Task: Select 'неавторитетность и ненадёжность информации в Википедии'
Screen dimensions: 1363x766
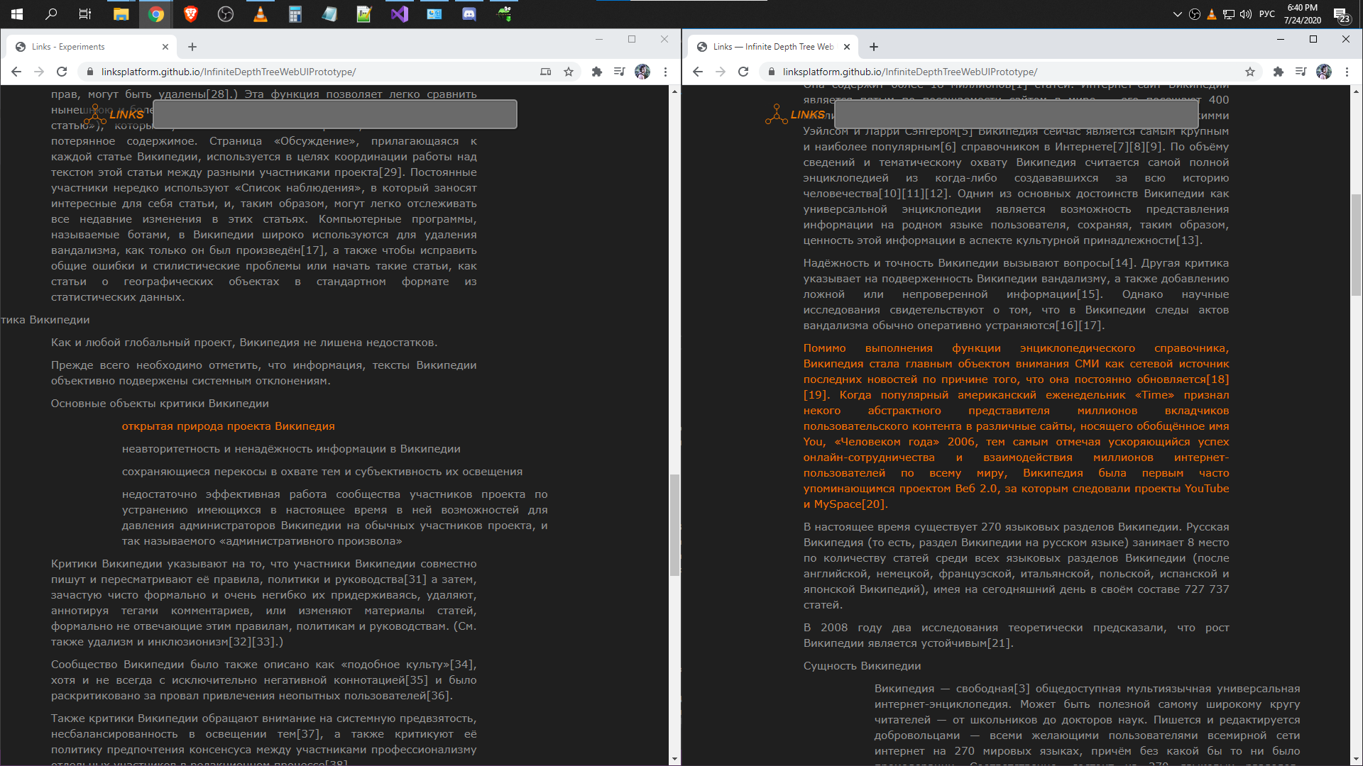Action: click(x=291, y=449)
